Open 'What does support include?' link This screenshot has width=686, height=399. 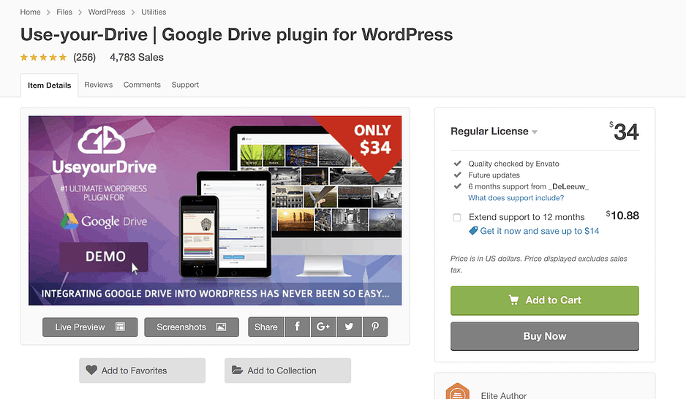click(x=516, y=198)
